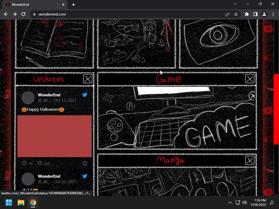Click the Manga panel title

click(x=170, y=161)
